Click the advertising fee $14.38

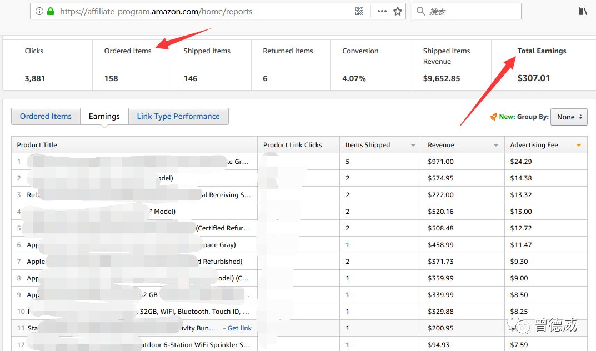point(521,178)
